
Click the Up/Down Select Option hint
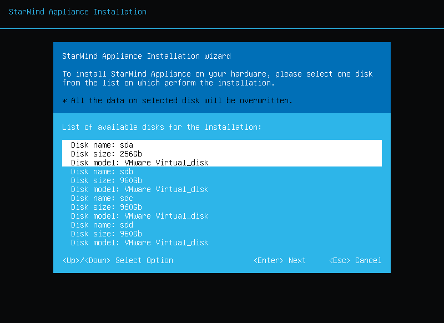(118, 260)
